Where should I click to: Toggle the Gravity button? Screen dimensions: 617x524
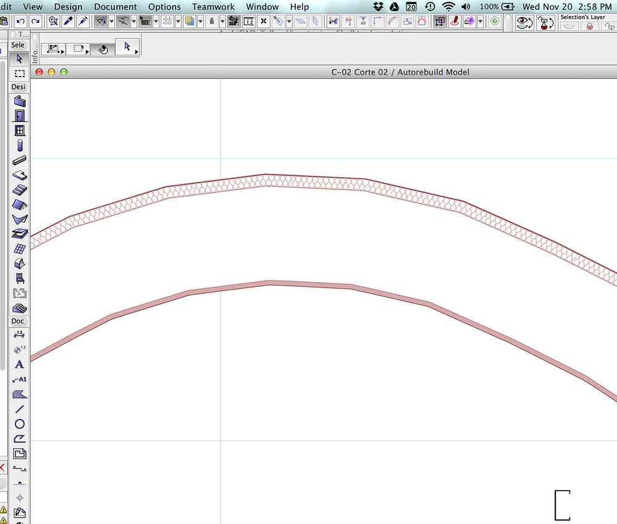(x=212, y=21)
